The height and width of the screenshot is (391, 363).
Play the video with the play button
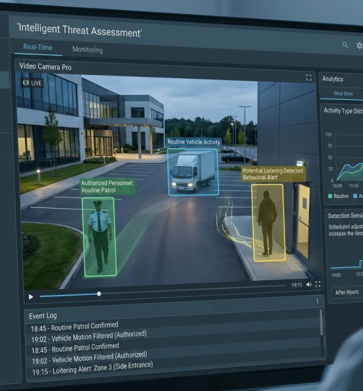click(x=31, y=297)
